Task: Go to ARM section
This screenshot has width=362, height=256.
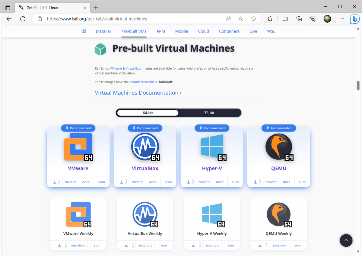Action: pyautogui.click(x=160, y=31)
